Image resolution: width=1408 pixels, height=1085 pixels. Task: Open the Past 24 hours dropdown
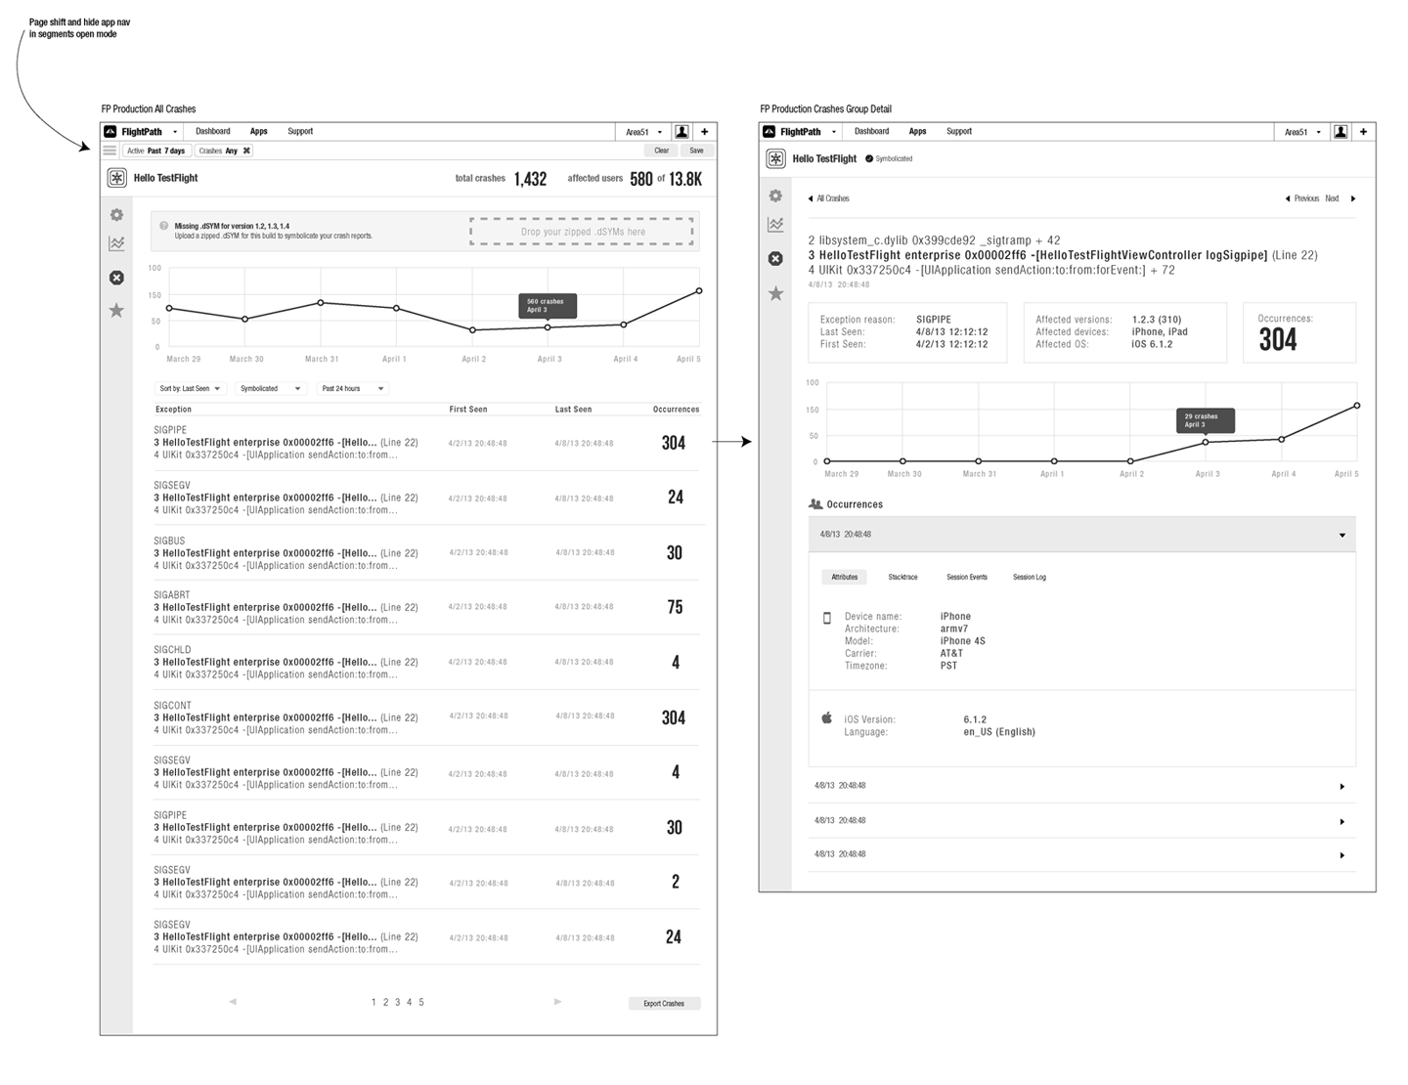coord(352,389)
